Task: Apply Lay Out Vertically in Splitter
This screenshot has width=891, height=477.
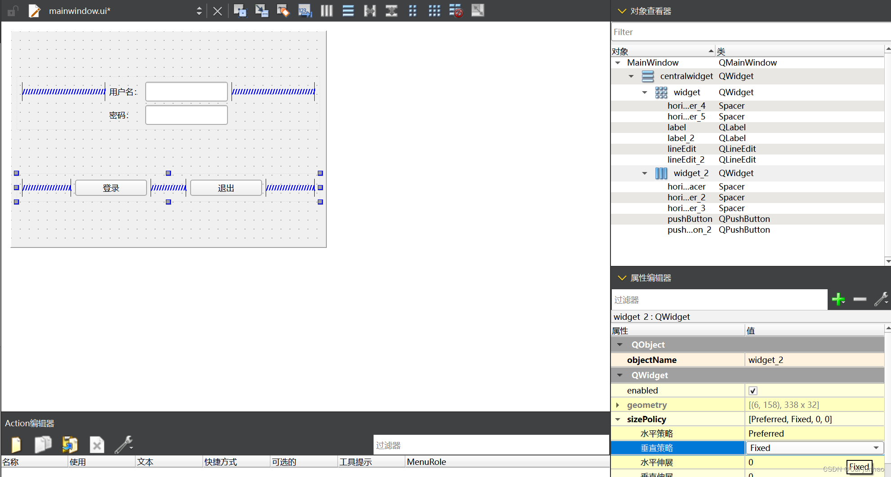Action: click(x=392, y=11)
